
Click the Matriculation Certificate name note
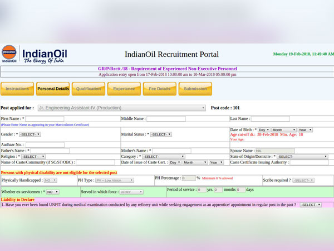coord(45,124)
